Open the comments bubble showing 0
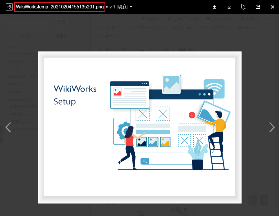The image size is (279, 216). (244, 7)
